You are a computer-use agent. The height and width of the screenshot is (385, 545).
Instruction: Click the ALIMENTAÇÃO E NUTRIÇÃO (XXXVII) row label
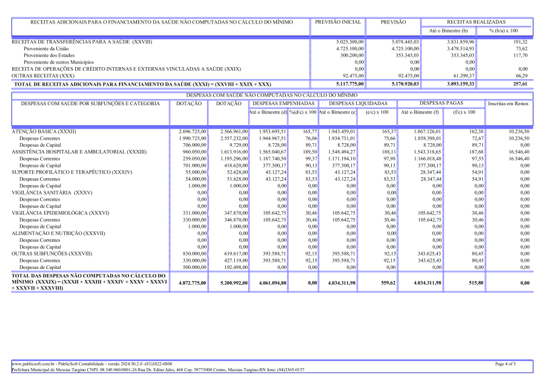tap(58, 233)
